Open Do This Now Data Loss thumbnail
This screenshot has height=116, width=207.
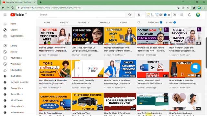[x=153, y=36]
